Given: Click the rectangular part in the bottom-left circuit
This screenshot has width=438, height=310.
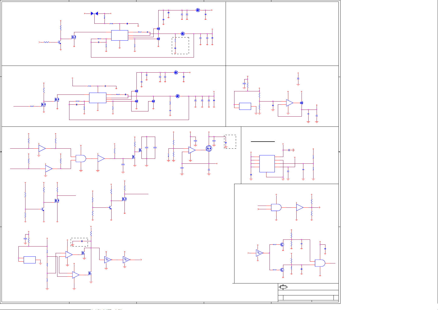Looking at the screenshot, I should pyautogui.click(x=30, y=260).
